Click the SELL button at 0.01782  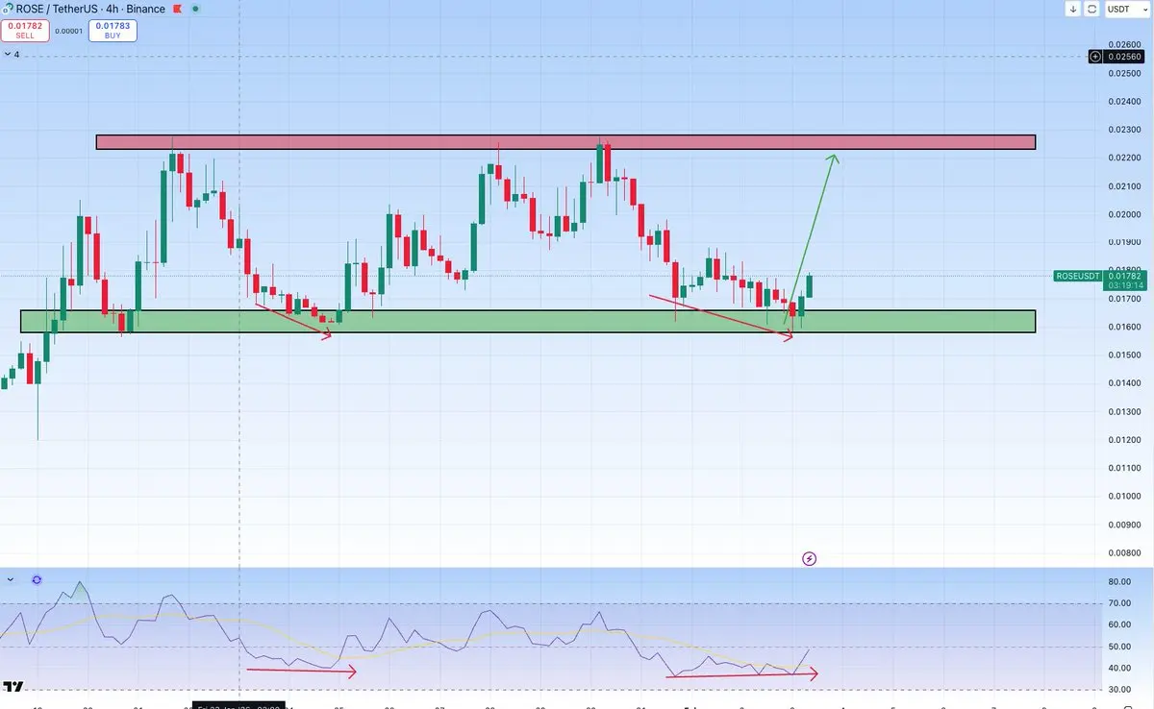click(x=24, y=30)
